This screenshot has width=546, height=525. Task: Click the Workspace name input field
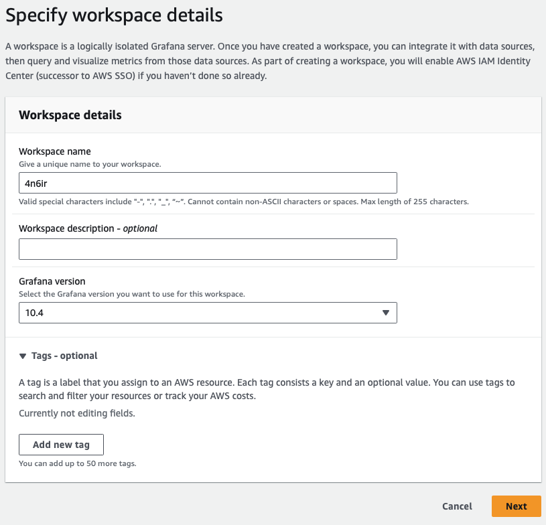tap(208, 183)
